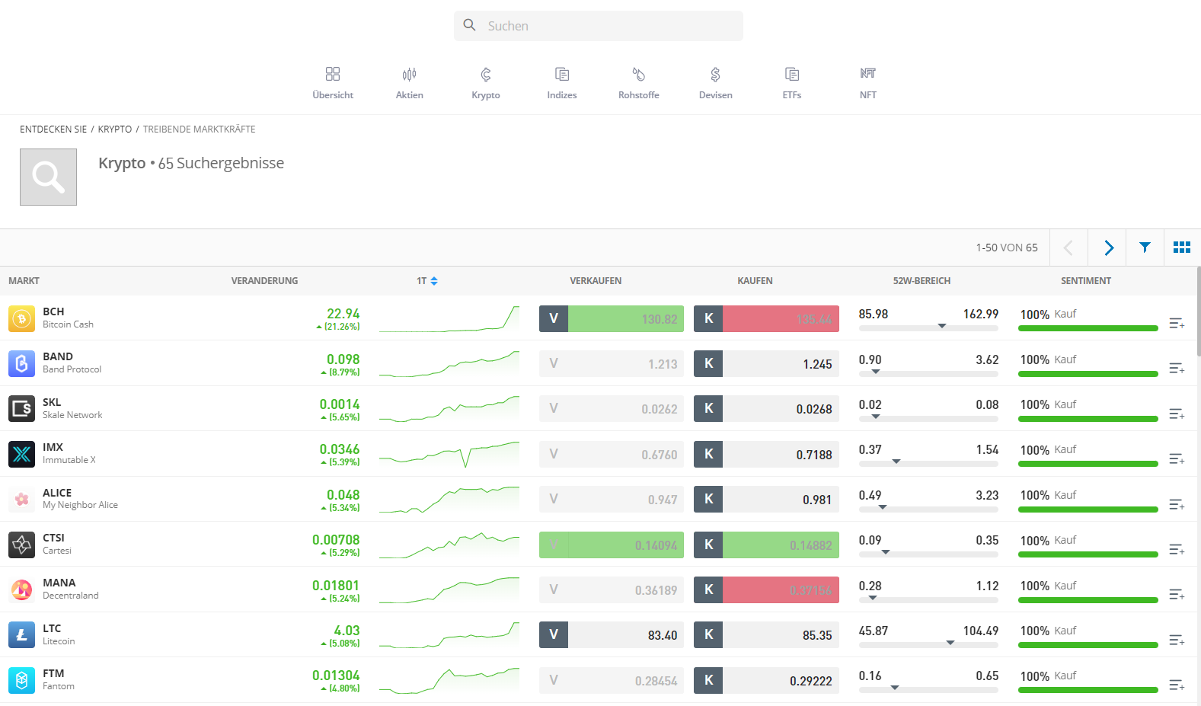Click LTC 52-week range slider
Viewport: 1201px width, 706px height.
(928, 644)
